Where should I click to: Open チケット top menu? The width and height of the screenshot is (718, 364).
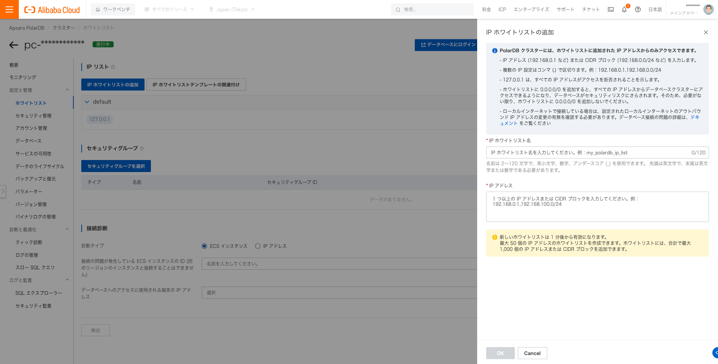(591, 9)
